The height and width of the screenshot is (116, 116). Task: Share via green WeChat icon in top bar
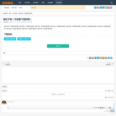click(x=106, y=8)
